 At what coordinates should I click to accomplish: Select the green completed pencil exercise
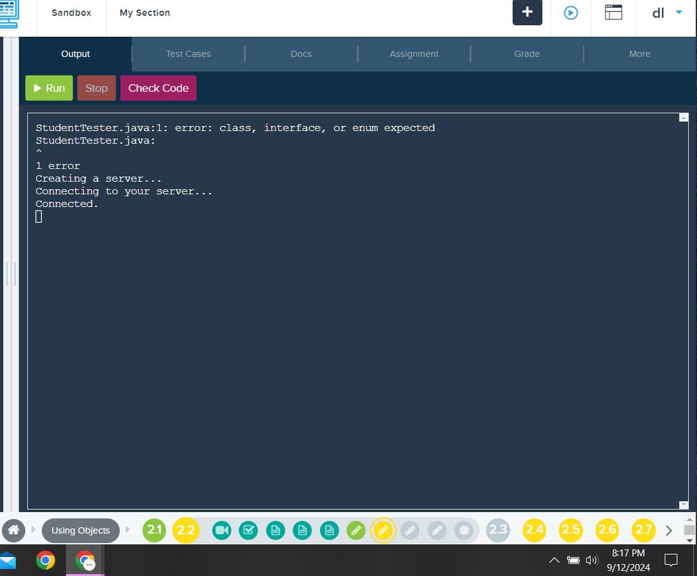pyautogui.click(x=356, y=530)
